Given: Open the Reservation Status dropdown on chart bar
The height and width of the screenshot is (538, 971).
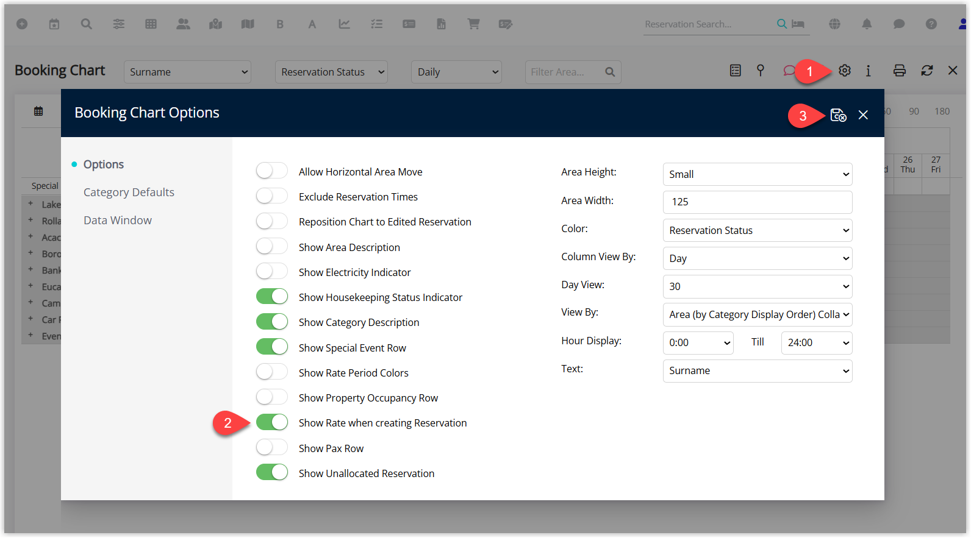Looking at the screenshot, I should pos(331,72).
